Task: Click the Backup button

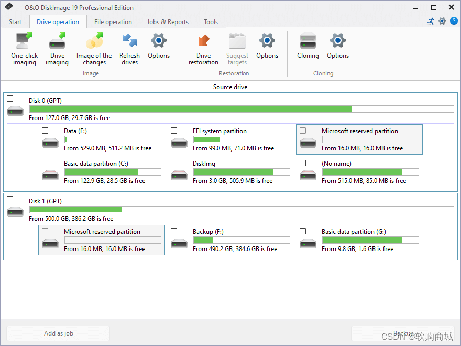Action: [x=402, y=333]
